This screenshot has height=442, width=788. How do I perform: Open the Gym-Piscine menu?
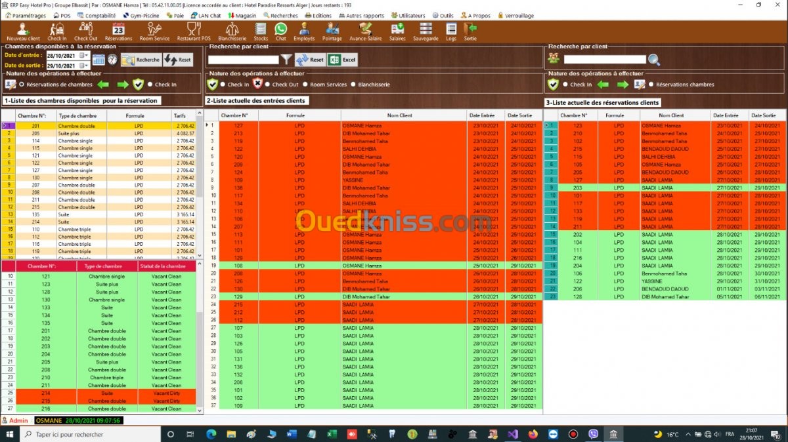pos(141,15)
